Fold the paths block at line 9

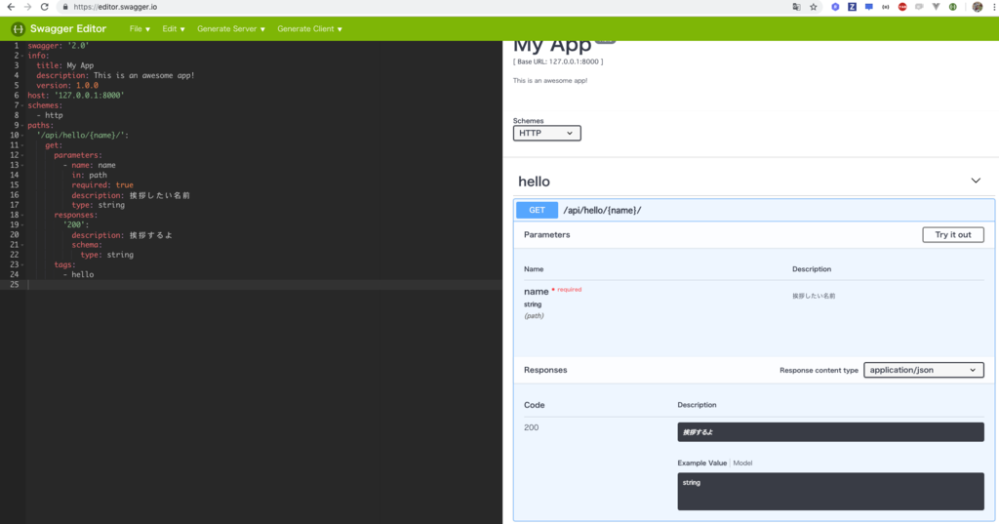pyautogui.click(x=22, y=125)
